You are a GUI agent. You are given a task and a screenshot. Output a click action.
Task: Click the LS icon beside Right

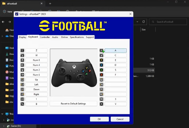(22, 94)
